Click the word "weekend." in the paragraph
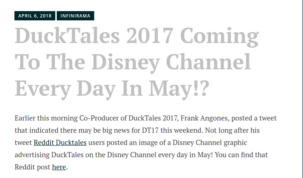This screenshot has width=303, height=178. tap(188, 130)
